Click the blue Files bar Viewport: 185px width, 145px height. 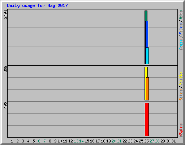(147, 34)
